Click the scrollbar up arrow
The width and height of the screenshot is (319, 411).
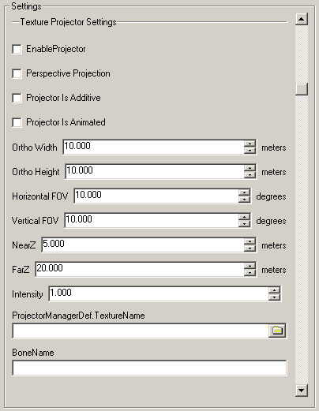pos(302,19)
